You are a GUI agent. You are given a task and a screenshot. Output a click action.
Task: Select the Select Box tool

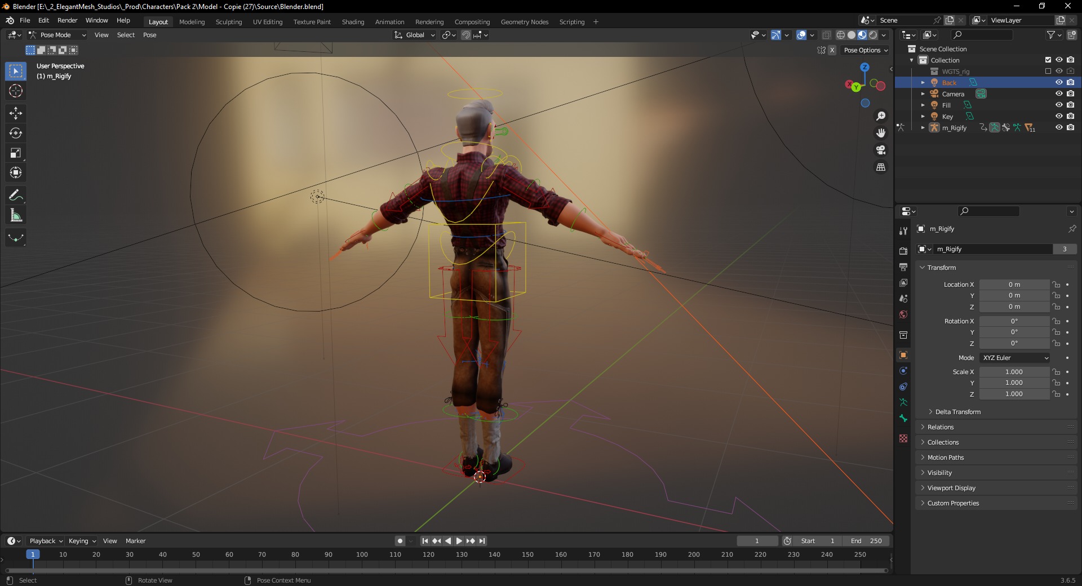pyautogui.click(x=16, y=71)
